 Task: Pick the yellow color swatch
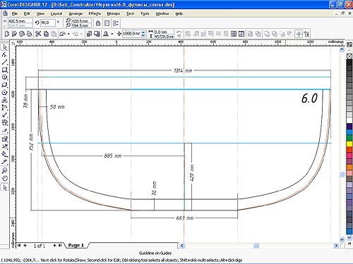[x=349, y=144]
